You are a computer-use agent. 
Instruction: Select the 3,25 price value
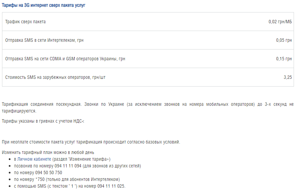click(288, 77)
